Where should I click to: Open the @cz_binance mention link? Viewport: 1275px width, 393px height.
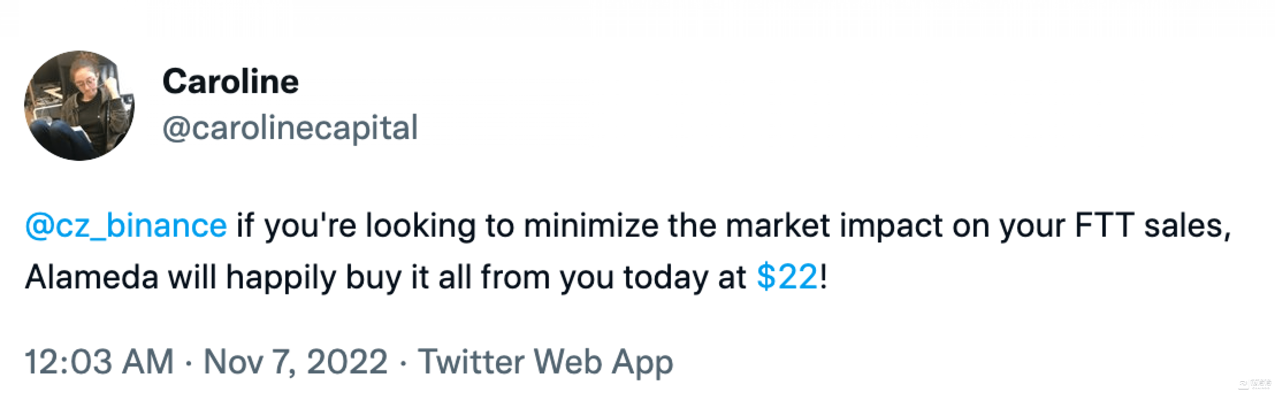(x=126, y=226)
